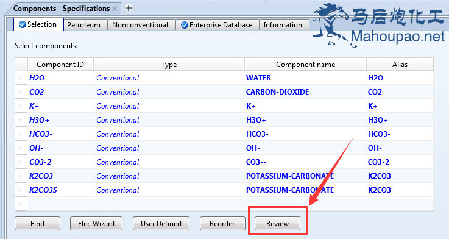Viewport: 449px width, 239px height.
Task: Select the K+ component ID cell
Action: pos(60,105)
